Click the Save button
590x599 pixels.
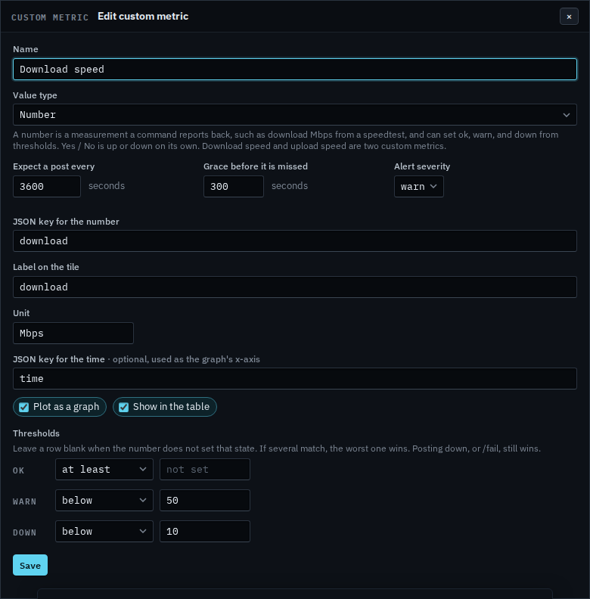click(x=30, y=565)
